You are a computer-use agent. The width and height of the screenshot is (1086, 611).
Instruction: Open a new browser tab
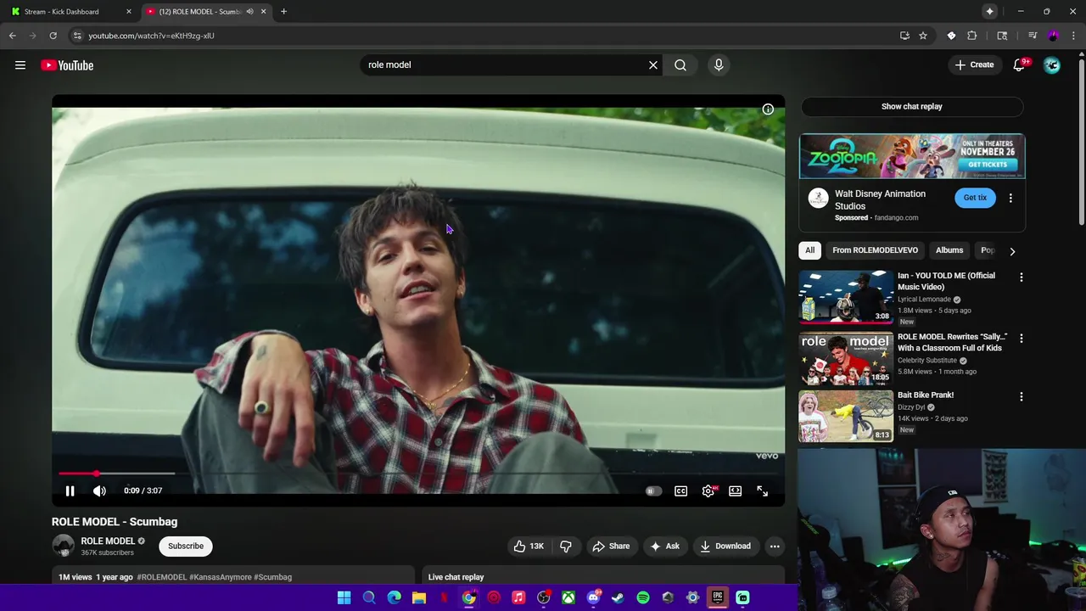[x=283, y=12]
